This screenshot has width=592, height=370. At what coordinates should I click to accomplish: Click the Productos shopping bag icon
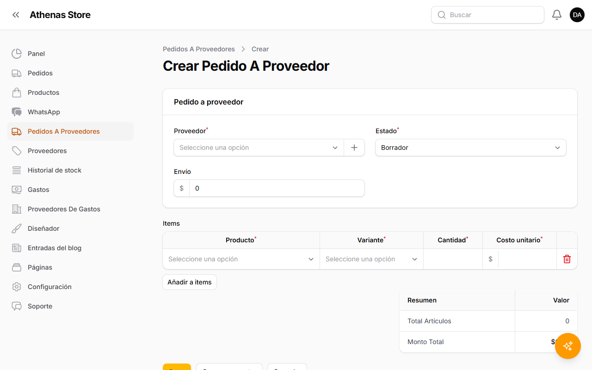(x=17, y=92)
